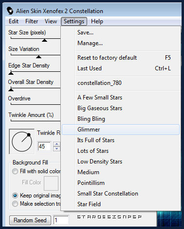The height and width of the screenshot is (229, 184).
Task: Click the Overall Star Density slider handle
Action: click(11, 89)
